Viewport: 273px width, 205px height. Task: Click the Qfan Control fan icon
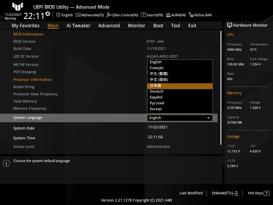tap(109, 15)
